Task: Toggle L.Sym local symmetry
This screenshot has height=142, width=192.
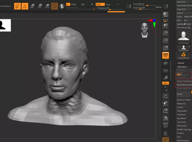Action: click(x=166, y=71)
